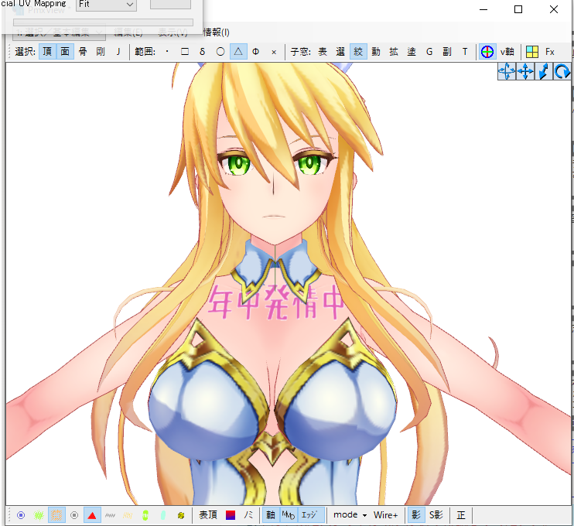Toggle the gray circle display icon

pyautogui.click(x=74, y=515)
